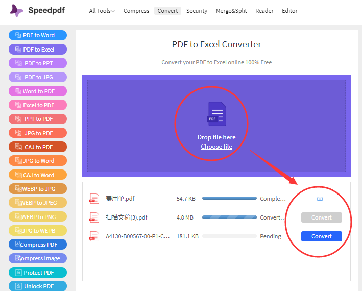
Task: Open the Compress menu item
Action: (136, 11)
